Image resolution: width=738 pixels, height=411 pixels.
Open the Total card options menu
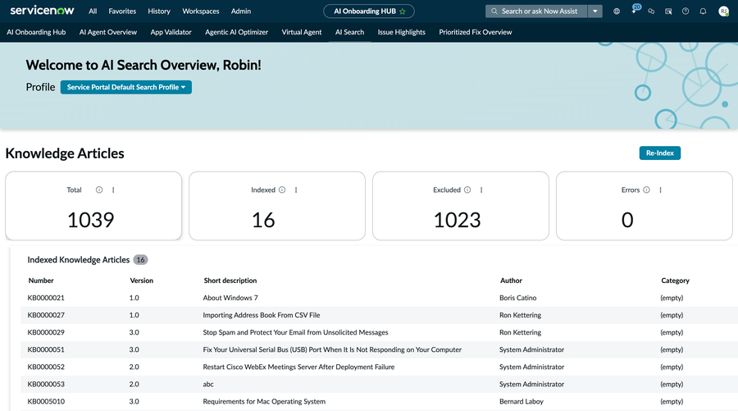coord(113,190)
